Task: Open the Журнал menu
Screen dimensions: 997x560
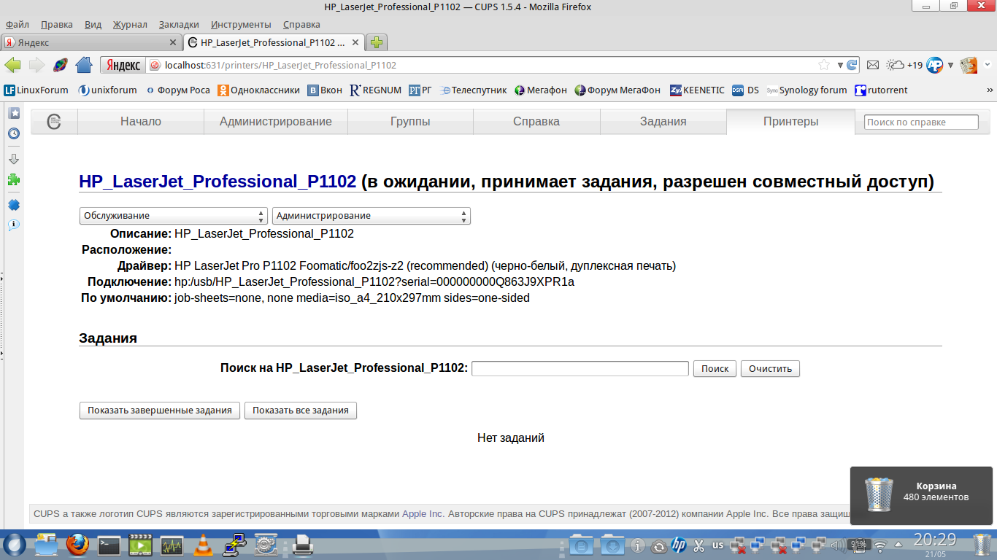Action: tap(130, 24)
